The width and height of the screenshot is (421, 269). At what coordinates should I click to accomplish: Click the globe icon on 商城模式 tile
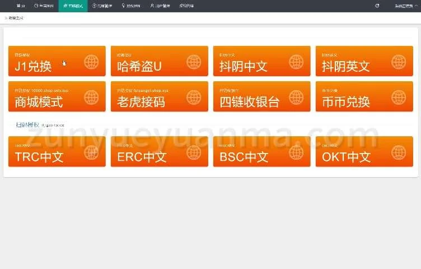(x=91, y=98)
